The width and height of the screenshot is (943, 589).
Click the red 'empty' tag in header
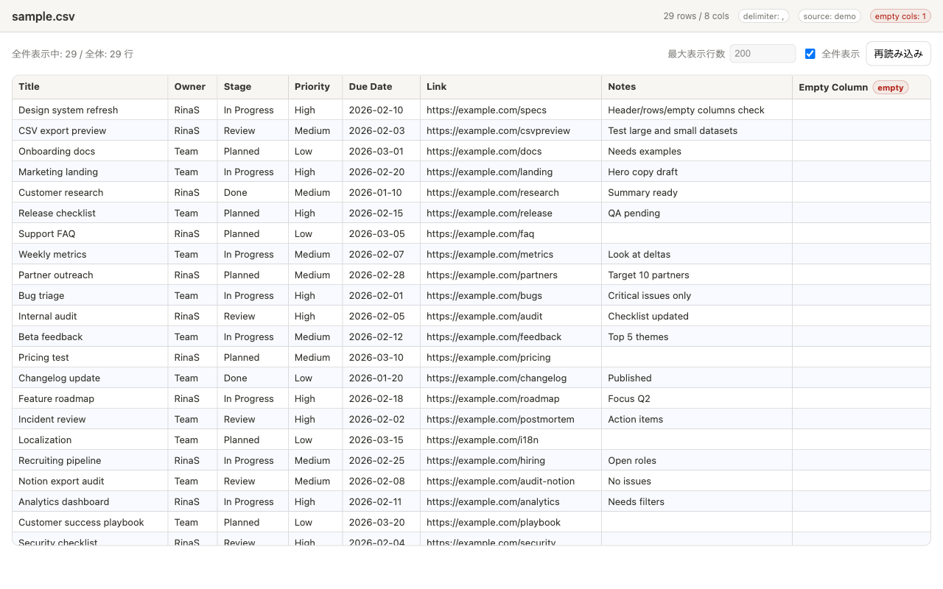coord(890,88)
